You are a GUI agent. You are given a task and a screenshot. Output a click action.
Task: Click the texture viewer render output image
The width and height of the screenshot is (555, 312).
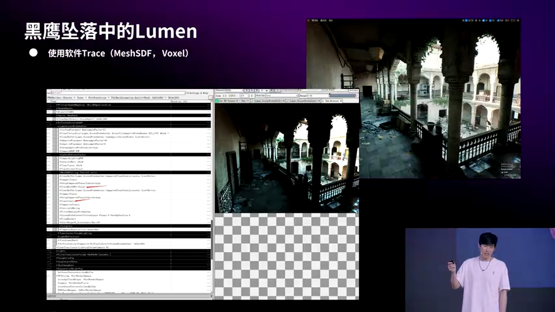point(287,158)
